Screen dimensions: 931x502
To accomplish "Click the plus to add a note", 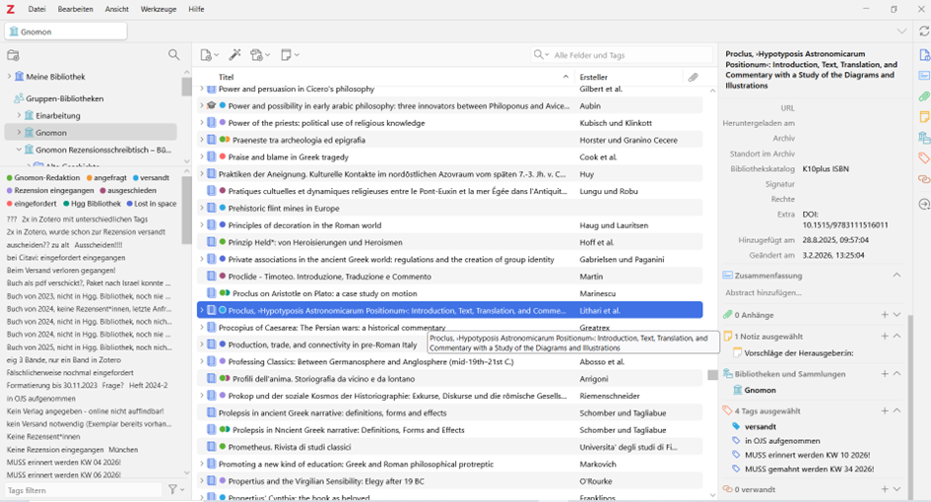I will coord(885,336).
